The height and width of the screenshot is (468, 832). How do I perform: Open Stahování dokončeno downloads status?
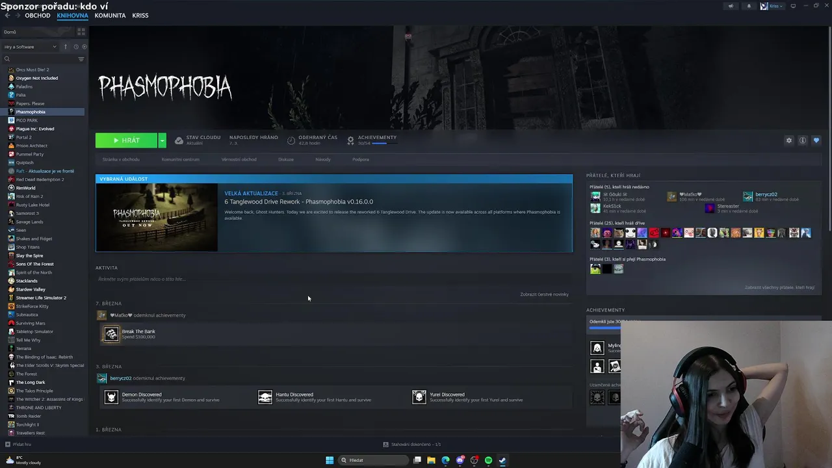coord(412,445)
